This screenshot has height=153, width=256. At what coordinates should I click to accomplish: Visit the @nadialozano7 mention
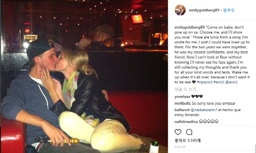pos(204,110)
